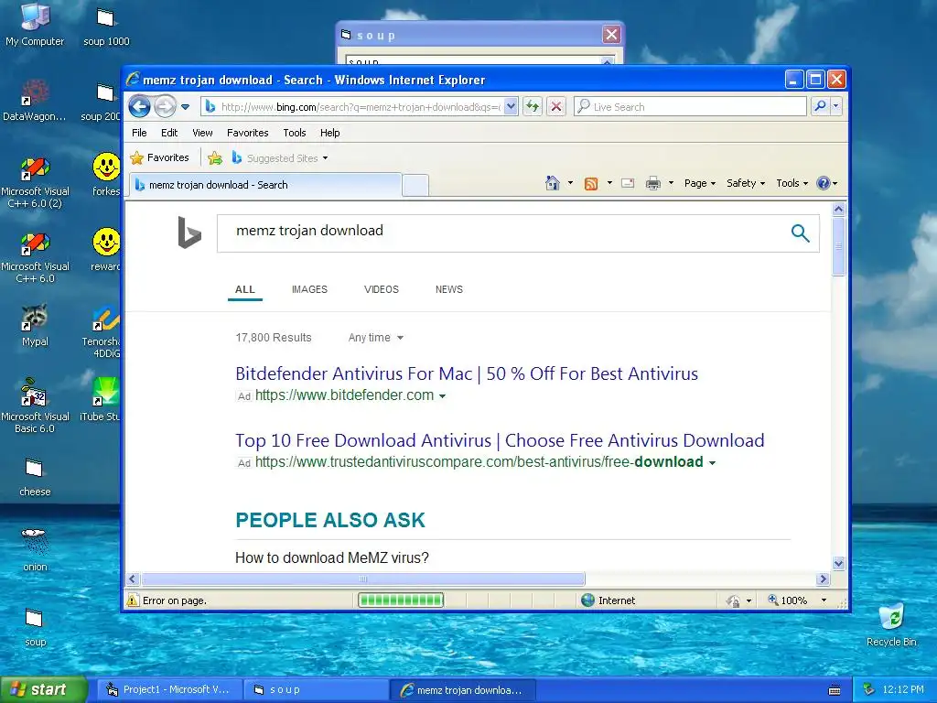The width and height of the screenshot is (937, 703).
Task: Click How to download MeMZ virus question
Action: tap(332, 557)
